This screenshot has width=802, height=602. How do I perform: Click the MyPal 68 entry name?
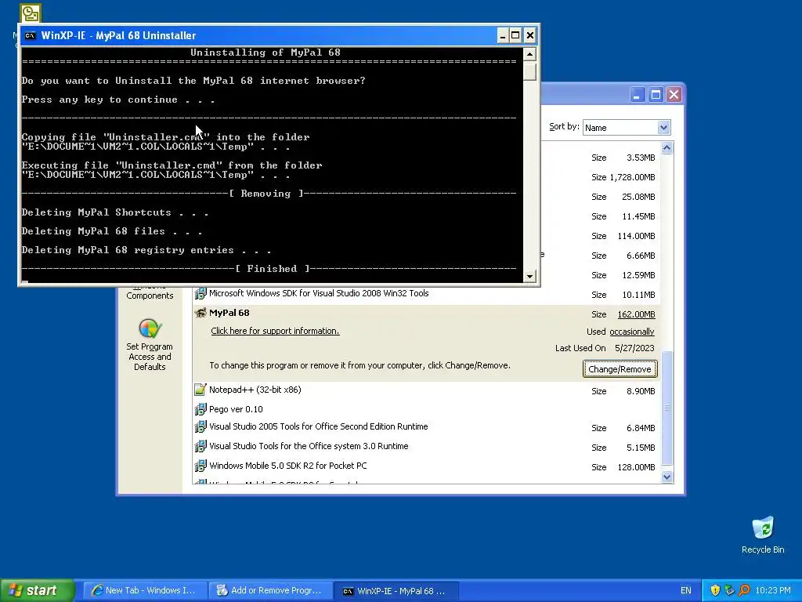coord(229,313)
